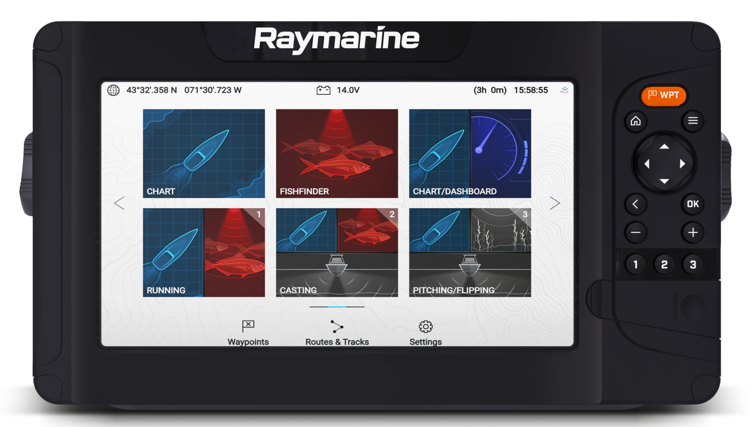Click quick-launch button 1
This screenshot has width=753, height=427.
tap(635, 265)
